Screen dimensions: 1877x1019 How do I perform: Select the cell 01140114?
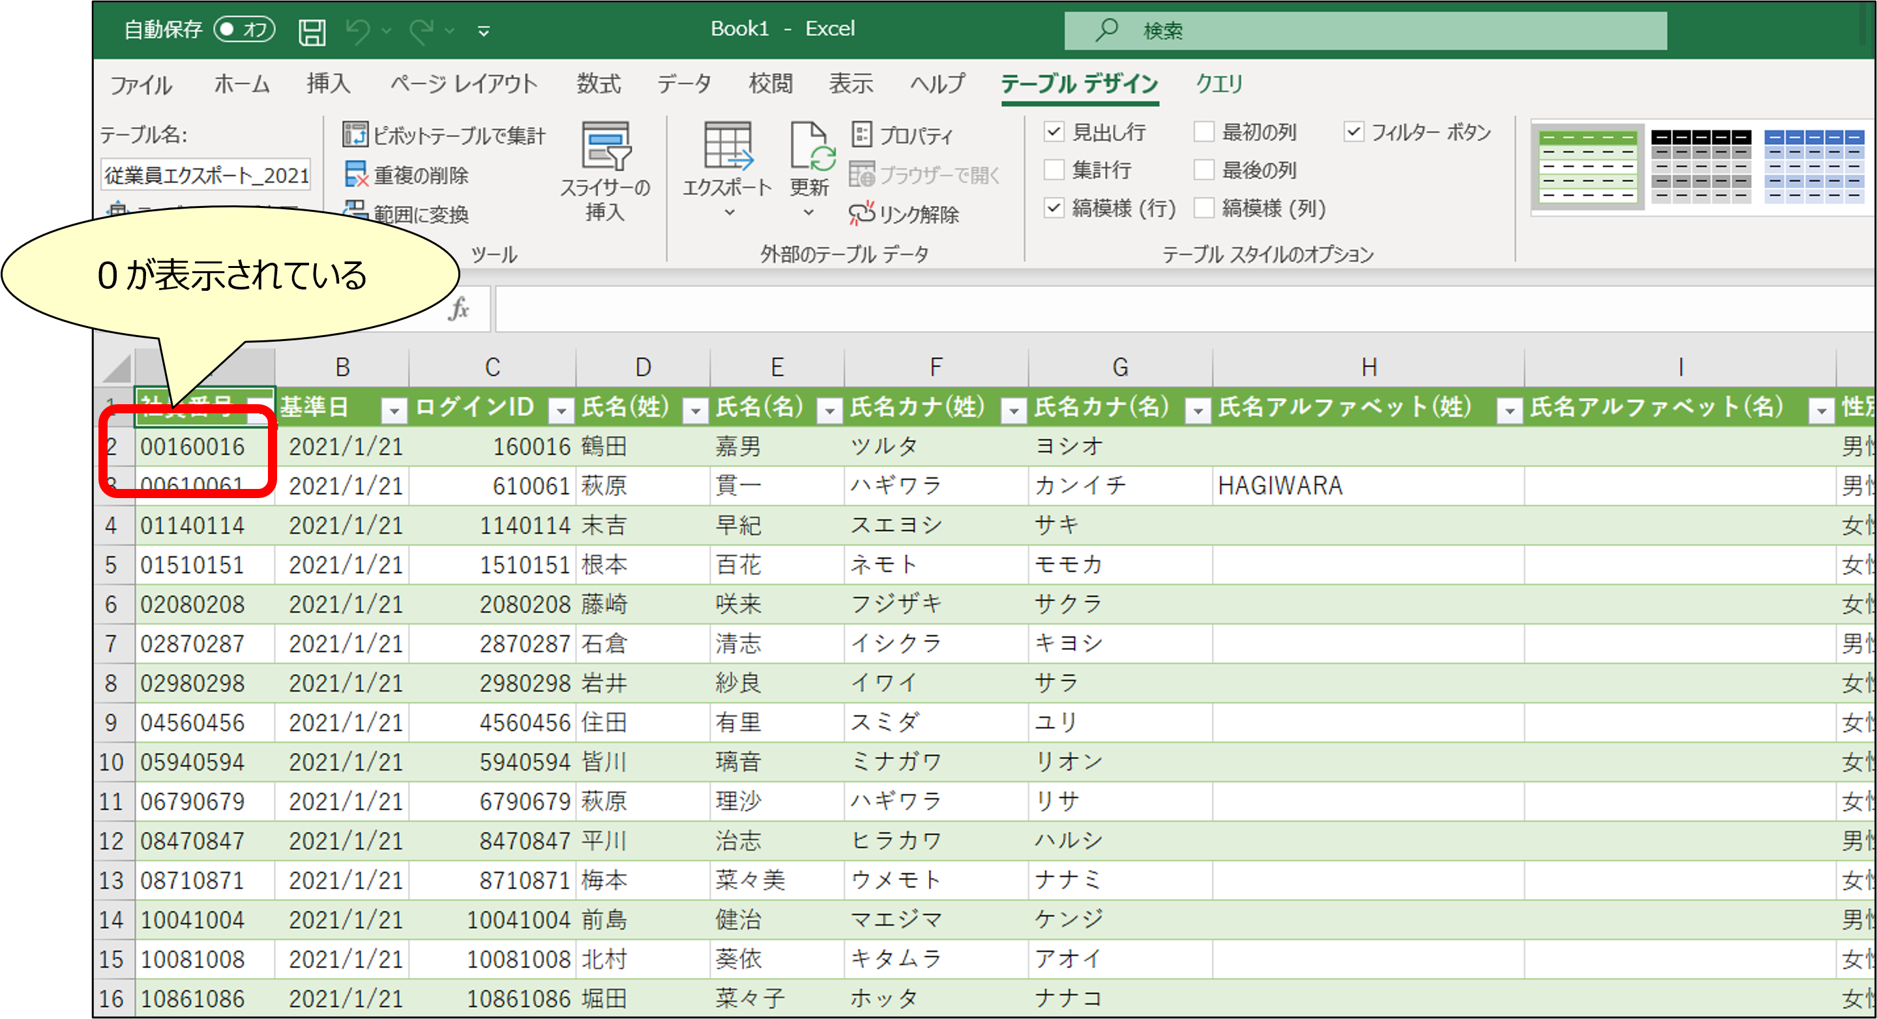205,526
